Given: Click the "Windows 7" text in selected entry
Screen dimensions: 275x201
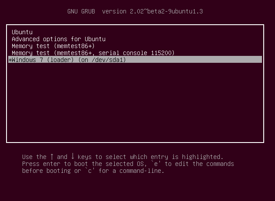Looking at the screenshot, I should (27, 60).
